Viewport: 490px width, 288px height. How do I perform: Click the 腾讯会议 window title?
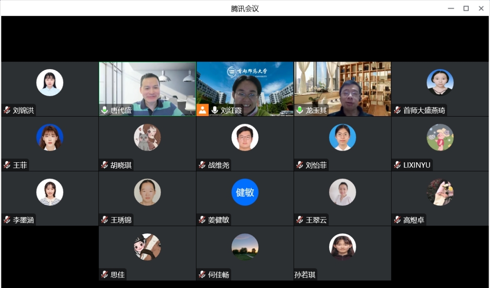(x=245, y=8)
